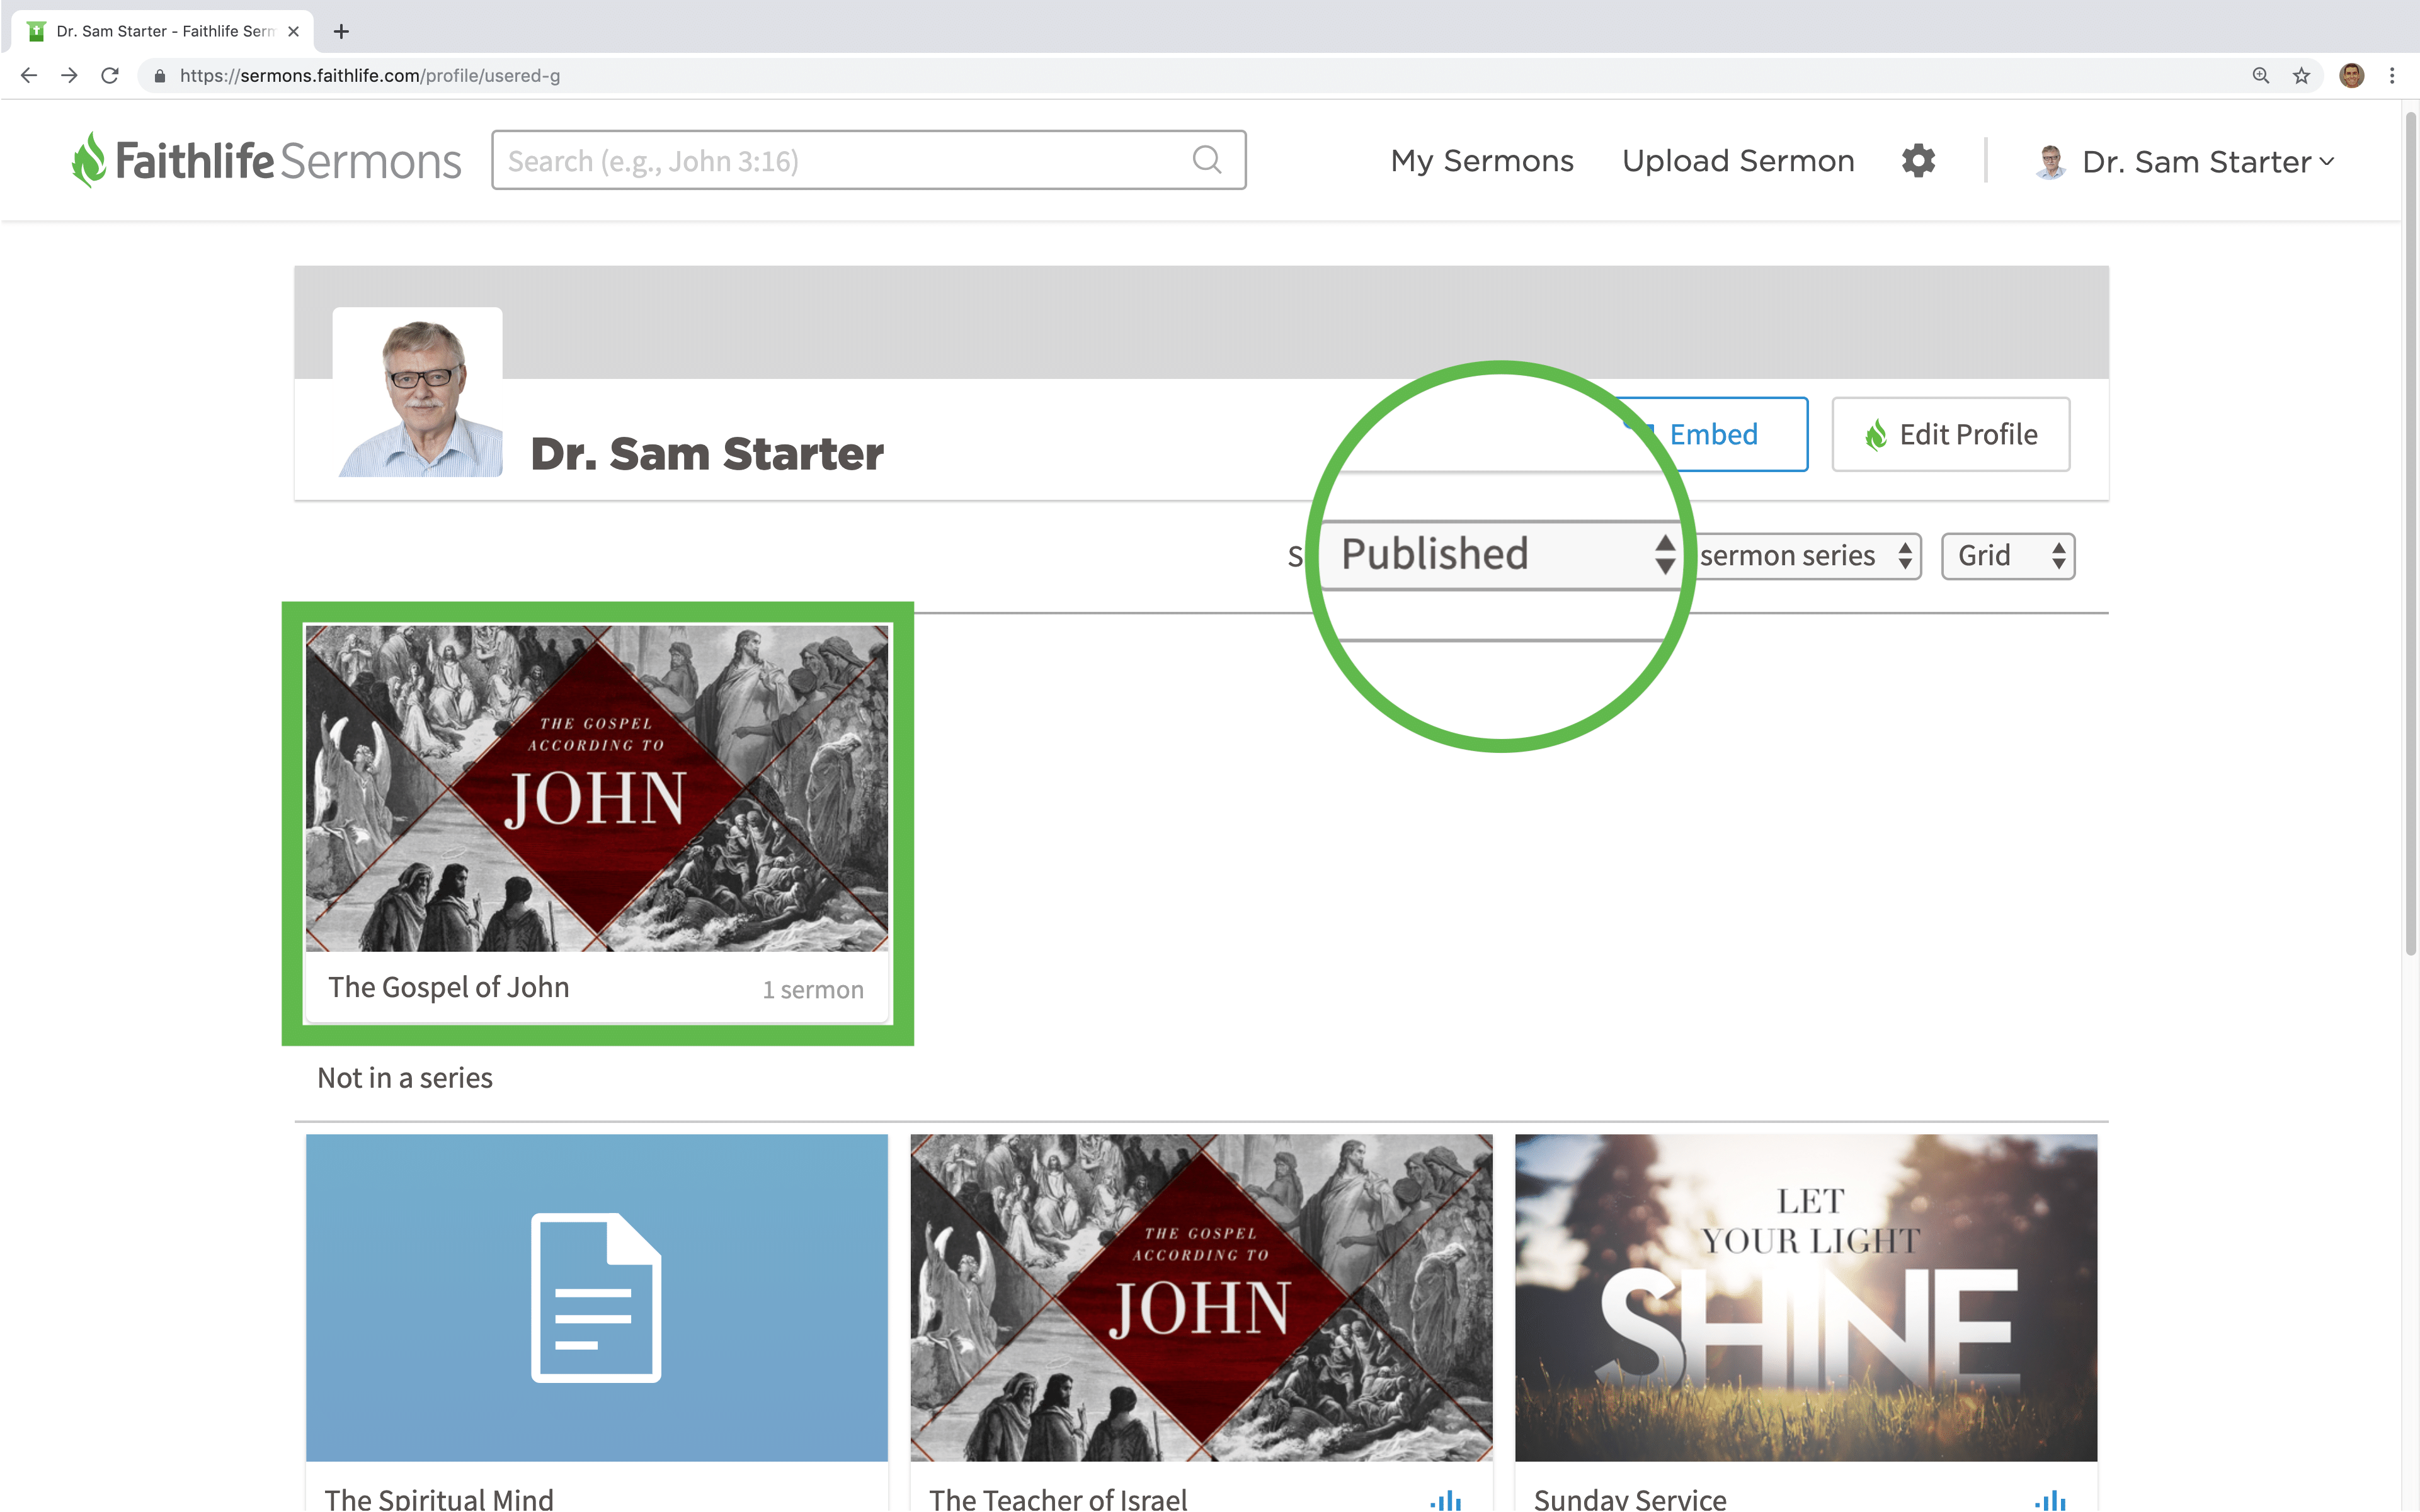Click the 'Not in a series' heading
Viewport: 2420px width, 1512px height.
404,1078
